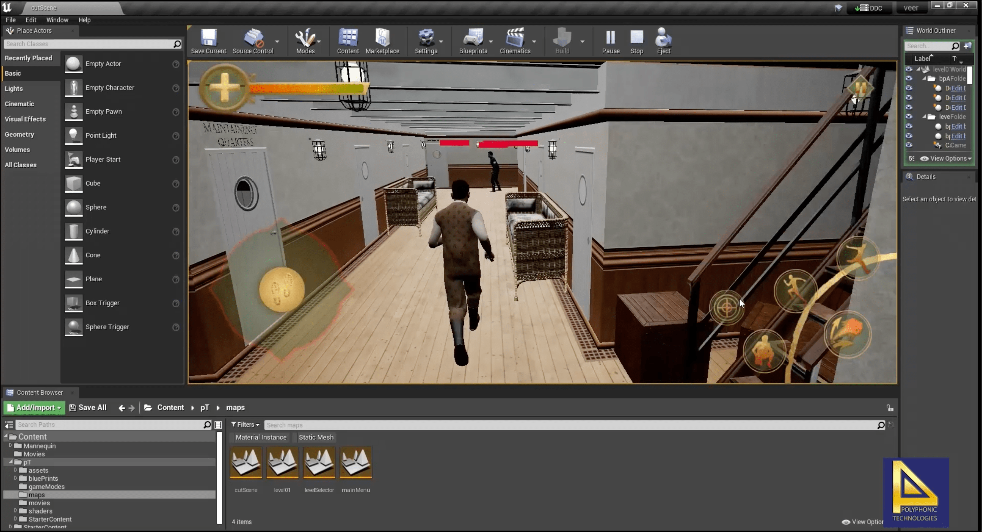The width and height of the screenshot is (982, 532).
Task: Select the Box Trigger icon
Action: [x=74, y=303]
